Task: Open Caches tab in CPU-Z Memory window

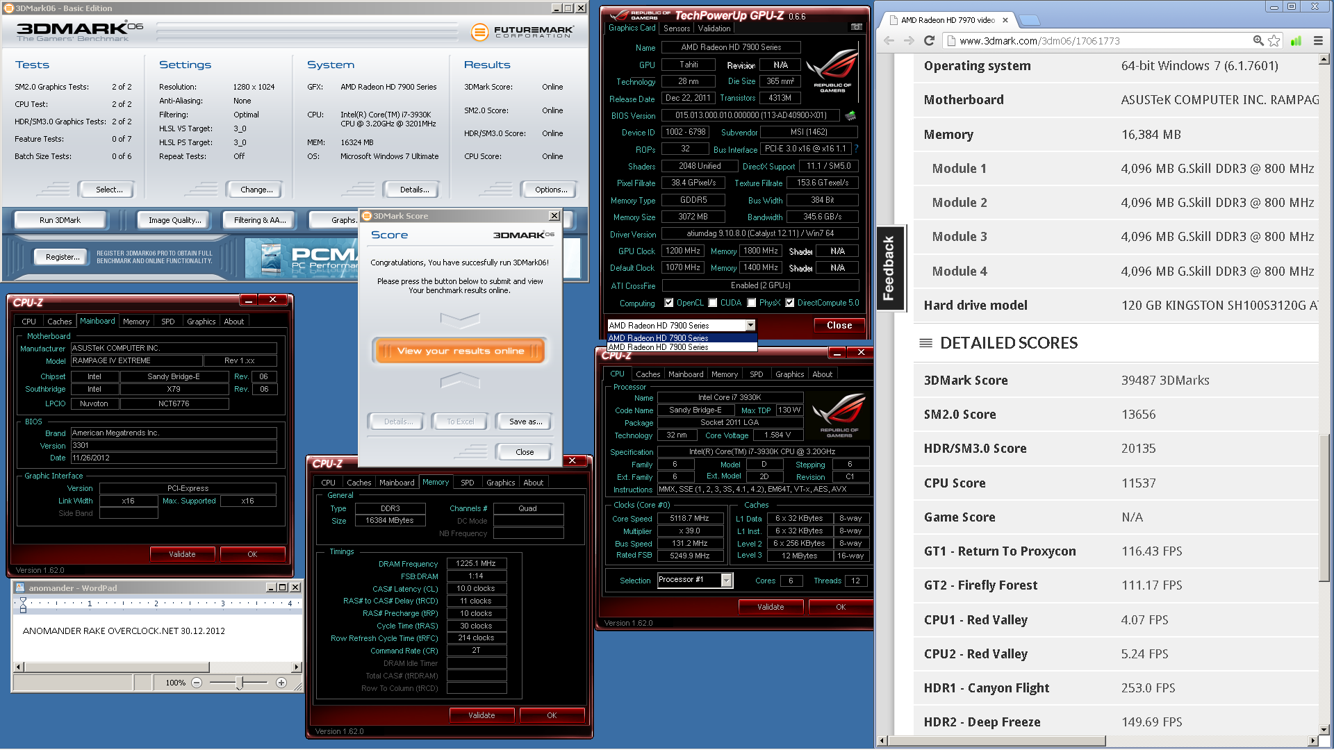Action: [359, 483]
